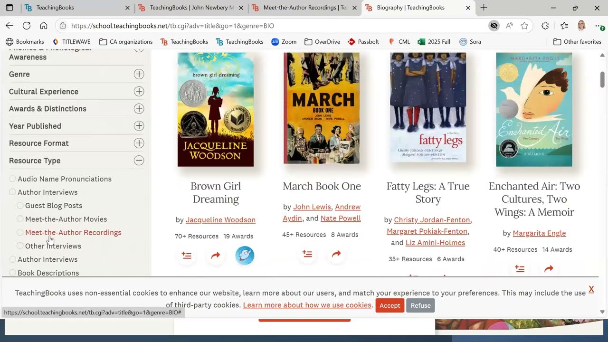Go back to the previous page

[x=9, y=26]
